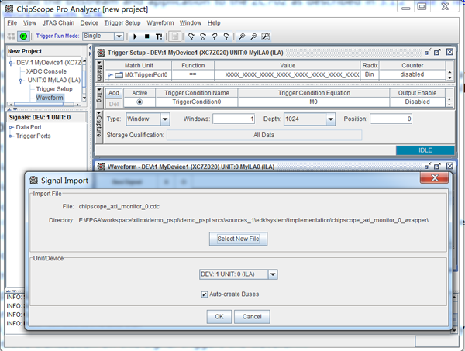Iconify the Trigger Setup internal window
This screenshot has width=465, height=351.
pyautogui.click(x=427, y=53)
